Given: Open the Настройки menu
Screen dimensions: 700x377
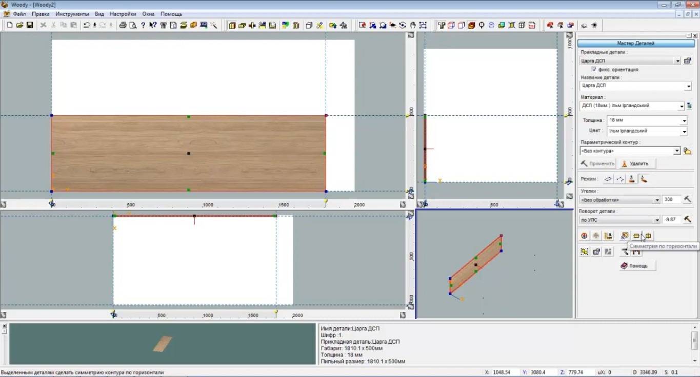Looking at the screenshot, I should pyautogui.click(x=123, y=14).
